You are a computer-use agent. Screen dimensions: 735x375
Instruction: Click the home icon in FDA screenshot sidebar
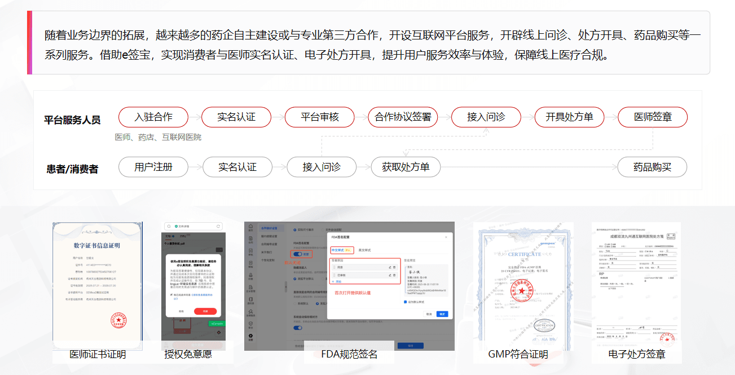[250, 226]
